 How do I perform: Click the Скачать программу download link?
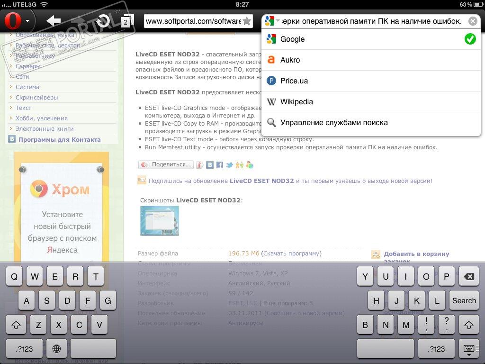pyautogui.click(x=291, y=254)
